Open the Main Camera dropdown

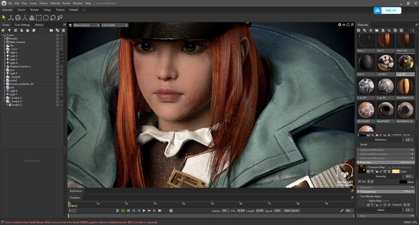coord(86,25)
